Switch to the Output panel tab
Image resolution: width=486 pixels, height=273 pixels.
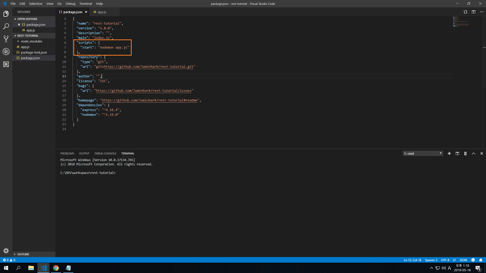84,153
